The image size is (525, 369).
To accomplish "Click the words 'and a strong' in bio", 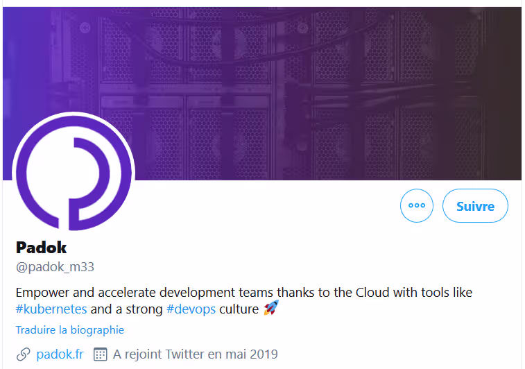I will 127,309.
